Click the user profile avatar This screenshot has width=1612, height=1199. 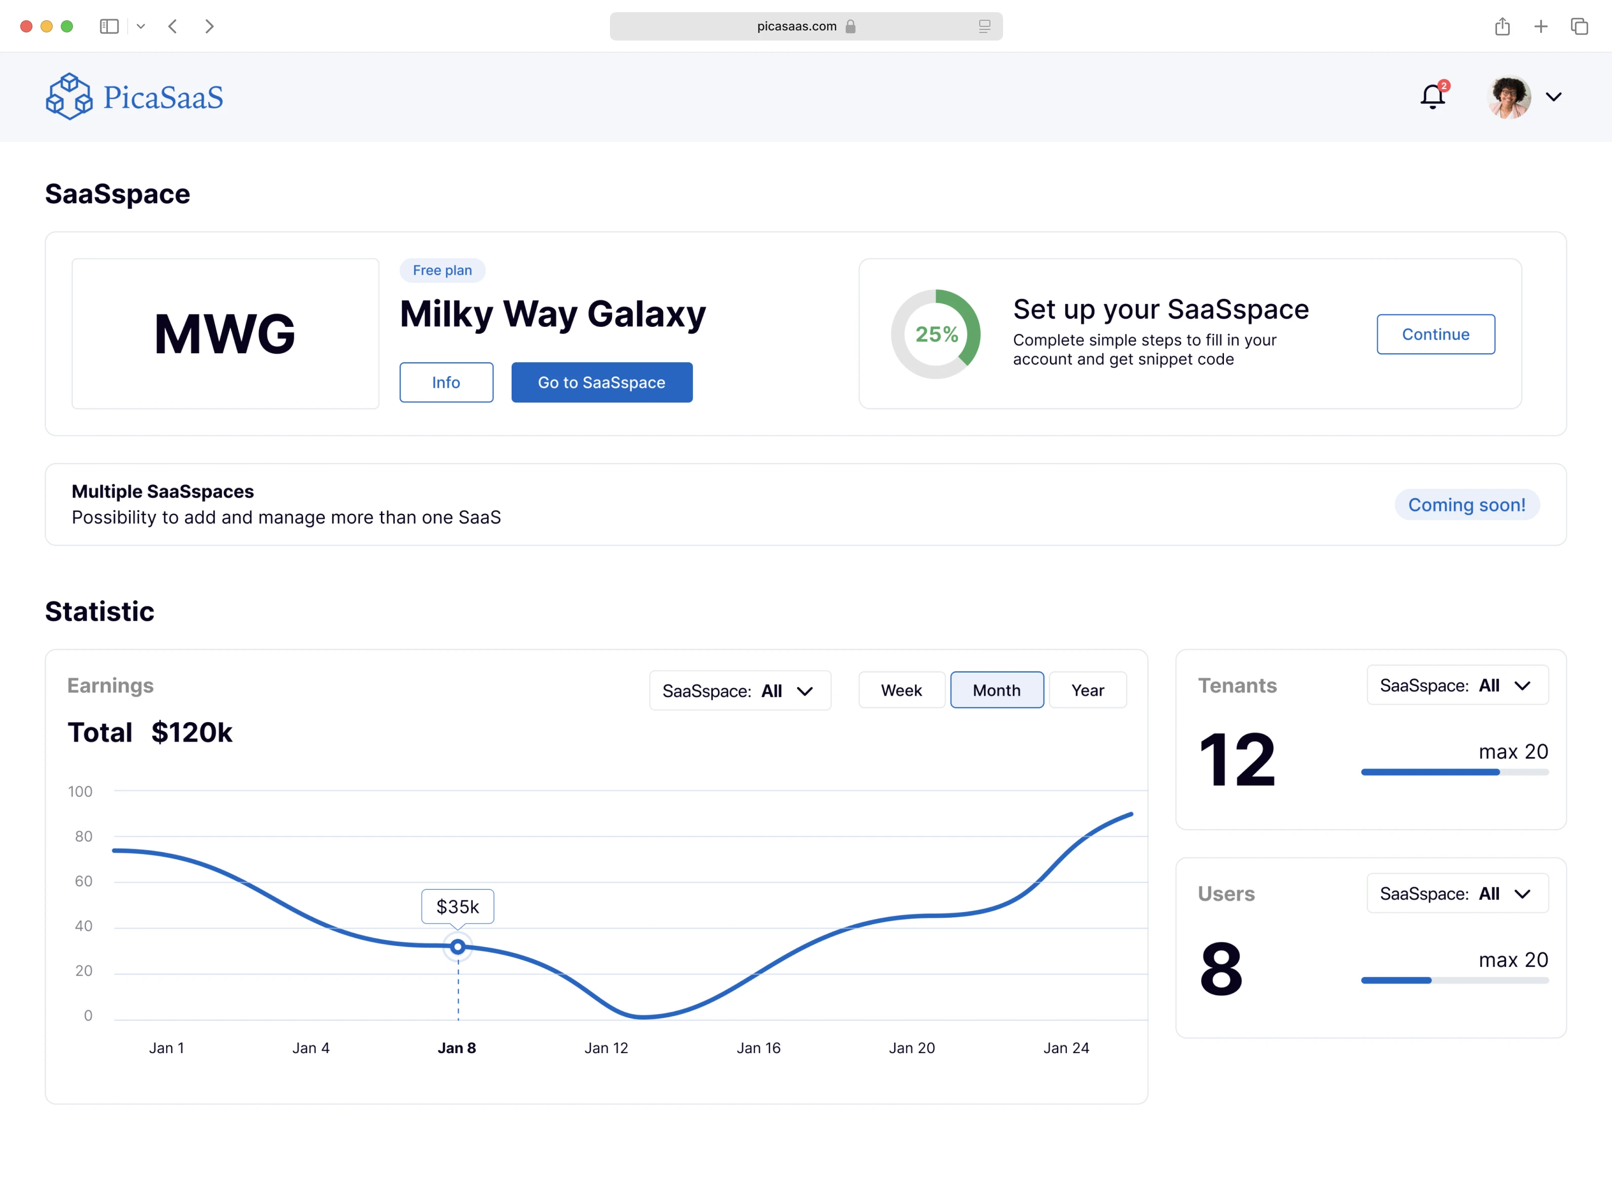1508,97
